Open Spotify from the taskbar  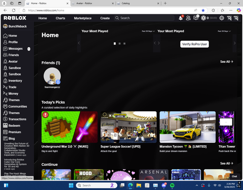(x=172, y=185)
